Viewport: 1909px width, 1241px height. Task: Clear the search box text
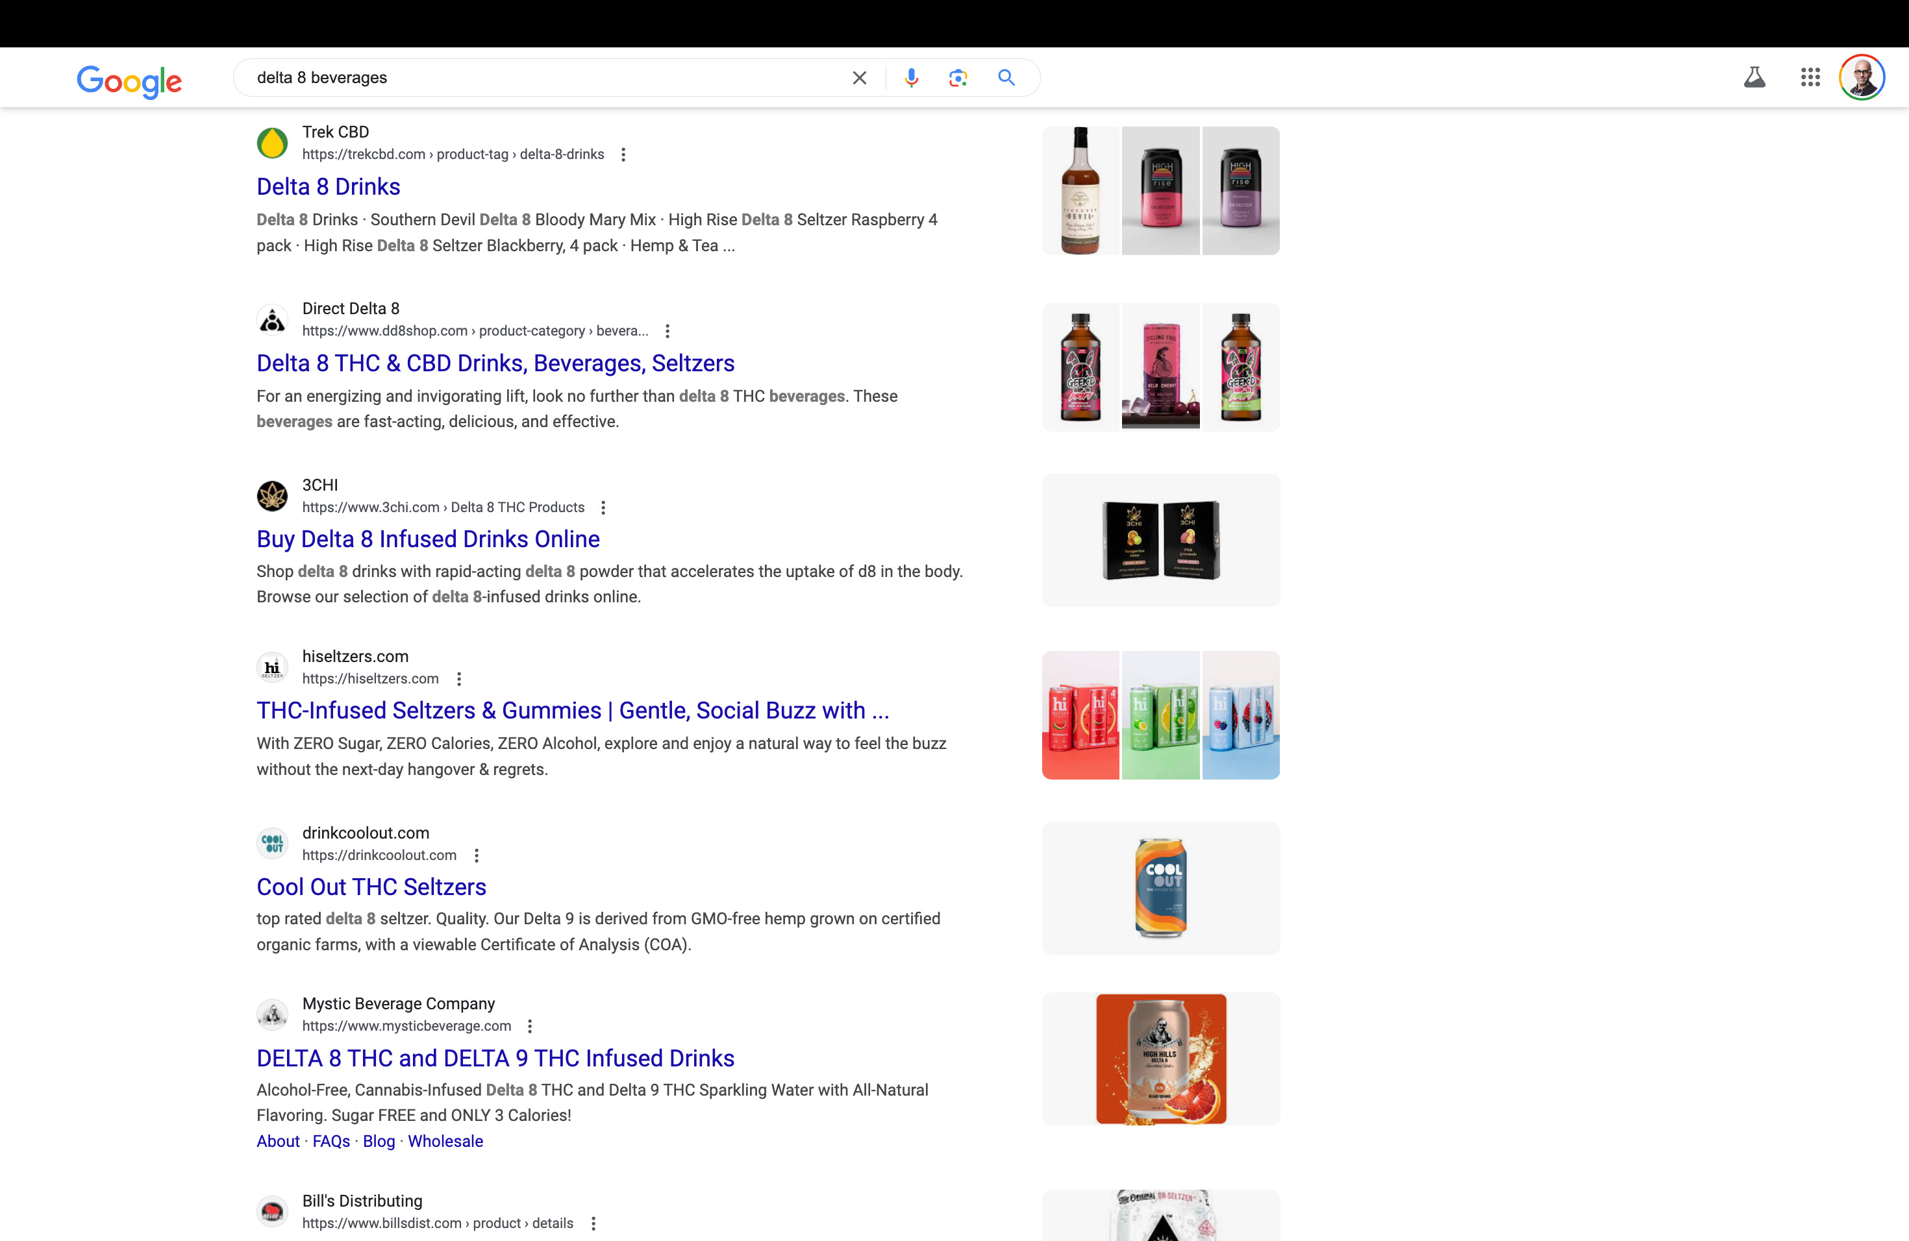coord(859,78)
